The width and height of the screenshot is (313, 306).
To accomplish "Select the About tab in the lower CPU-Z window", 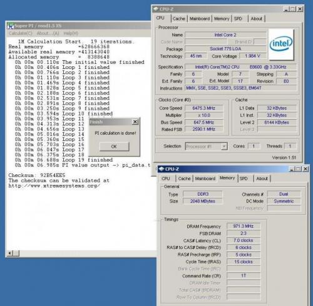I will pos(262,179).
